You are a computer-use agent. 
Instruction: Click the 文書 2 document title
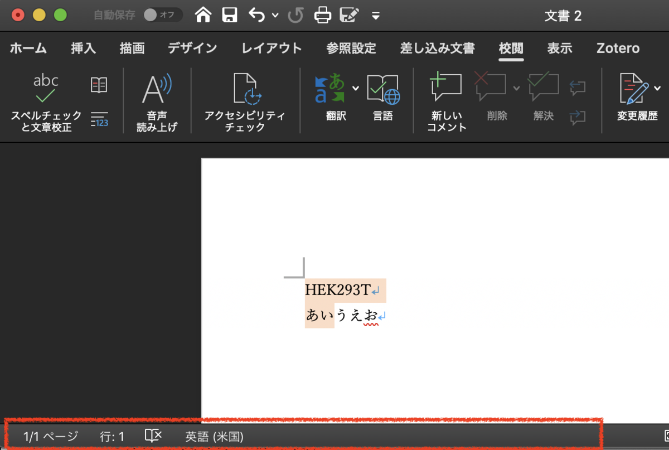coord(563,16)
